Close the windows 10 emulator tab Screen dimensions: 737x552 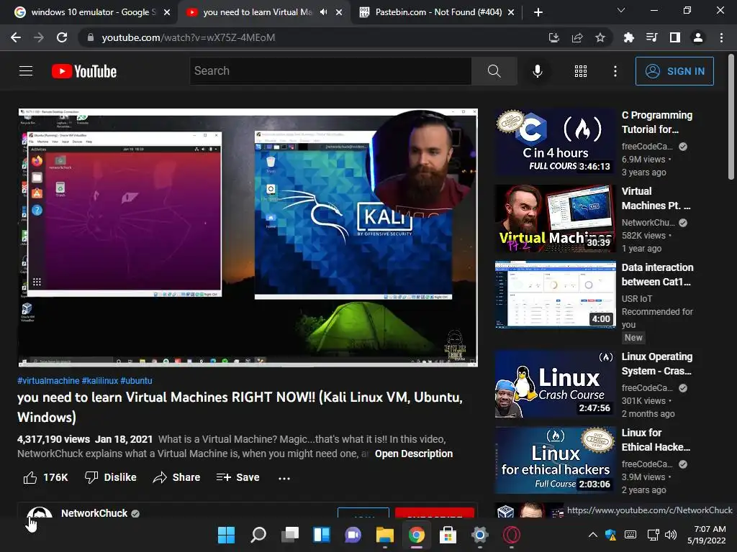click(167, 12)
